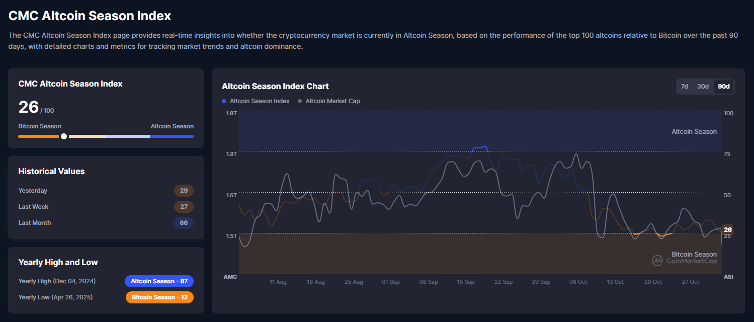This screenshot has height=322, width=754.
Task: Select the 90d chart range tab
Action: 724,87
